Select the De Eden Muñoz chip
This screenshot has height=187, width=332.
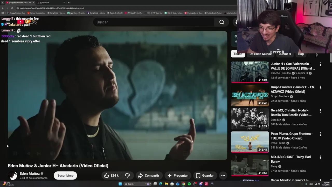[x=260, y=54]
